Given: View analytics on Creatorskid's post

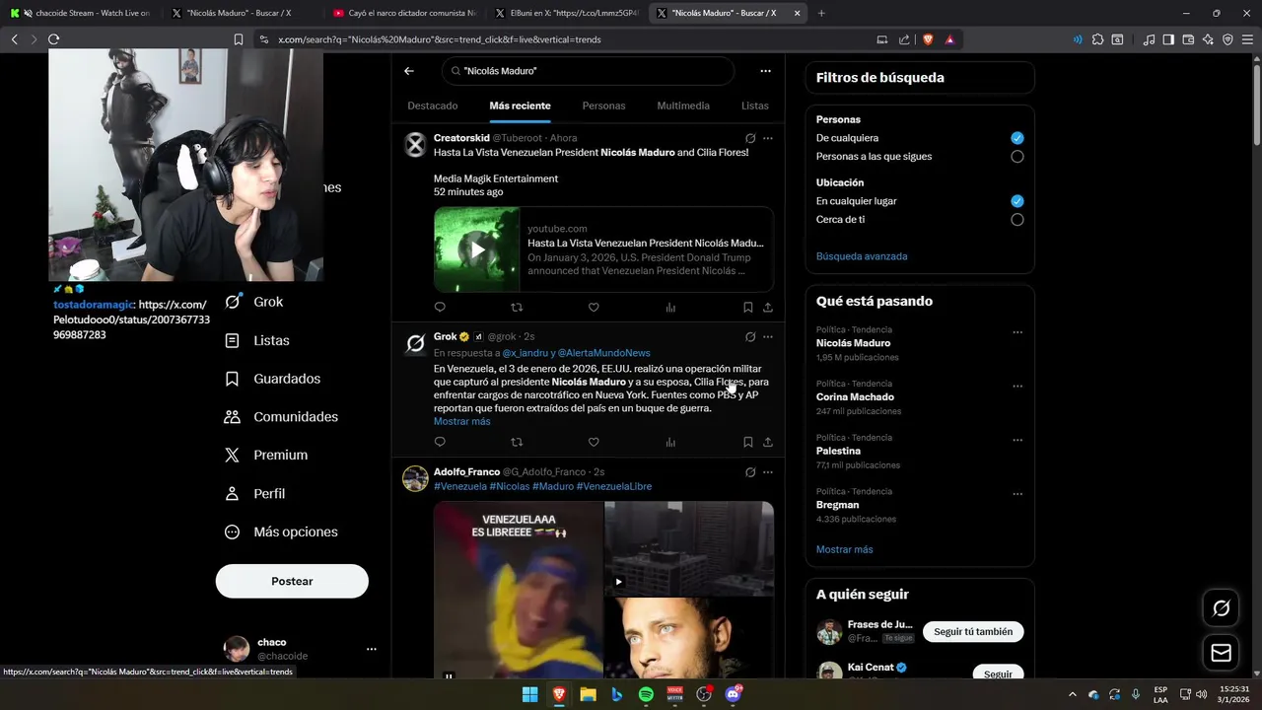Looking at the screenshot, I should (x=670, y=308).
